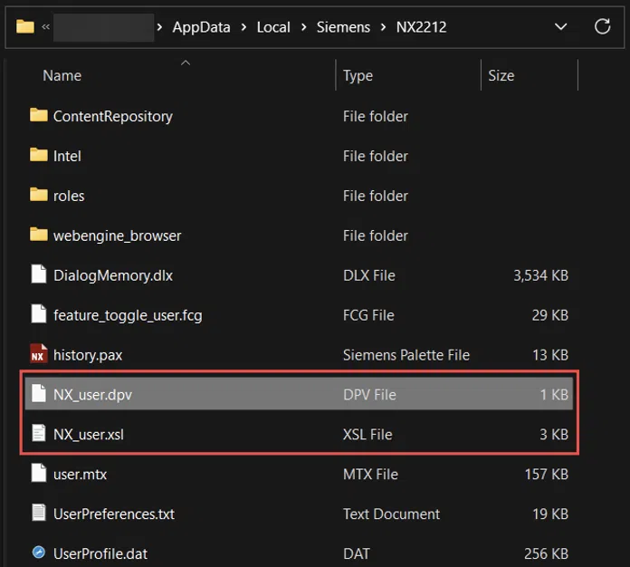The height and width of the screenshot is (567, 630).
Task: Click UserPreferences.txt document icon
Action: click(x=39, y=513)
